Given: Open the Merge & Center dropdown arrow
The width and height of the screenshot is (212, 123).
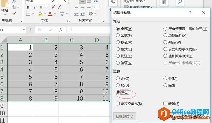Looking at the screenshot, I should point(101,7).
